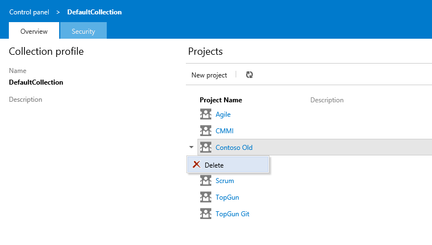
Task: Create a New project
Action: [209, 75]
